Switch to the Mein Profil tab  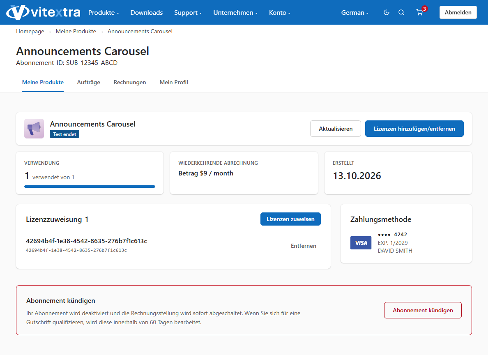(x=174, y=82)
